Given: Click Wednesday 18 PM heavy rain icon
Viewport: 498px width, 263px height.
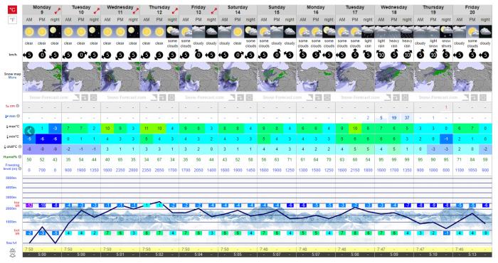Looking at the screenshot, I should pyautogui.click(x=394, y=32).
